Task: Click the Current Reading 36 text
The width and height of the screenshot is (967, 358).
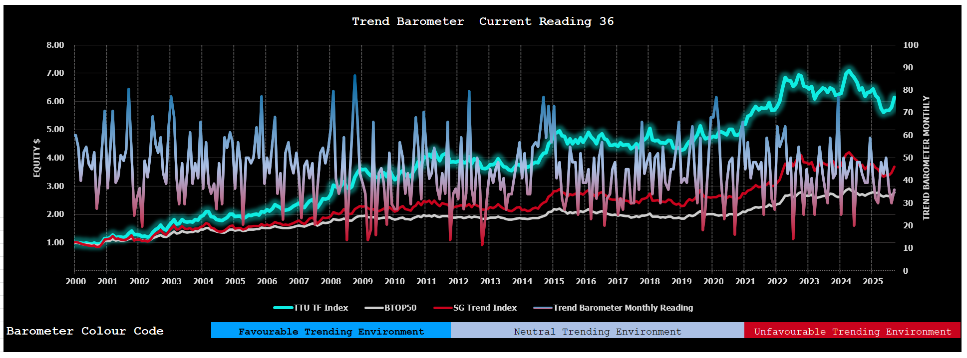Action: 546,21
